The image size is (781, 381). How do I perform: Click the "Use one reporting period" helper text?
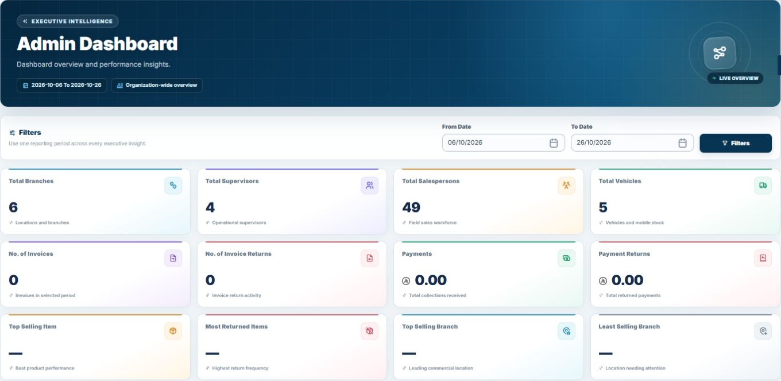78,144
